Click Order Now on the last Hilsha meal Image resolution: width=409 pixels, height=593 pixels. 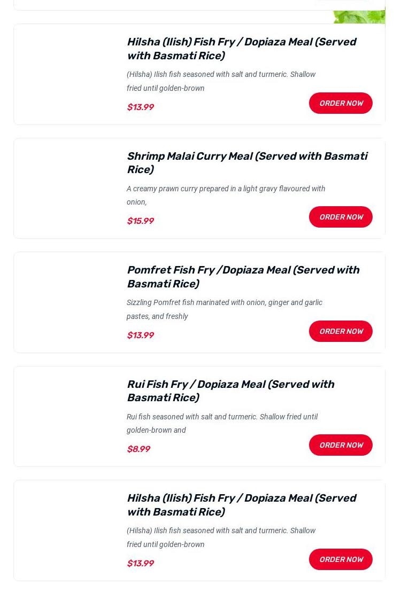pyautogui.click(x=341, y=559)
